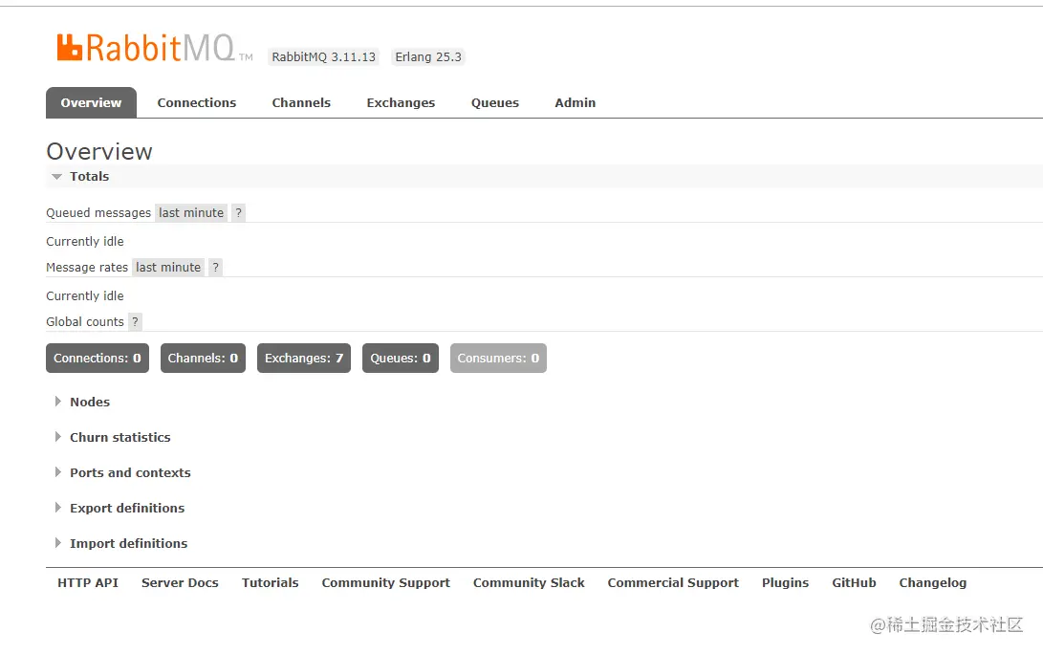This screenshot has width=1043, height=654.
Task: Click Currently idle under Queued messages
Action: click(85, 242)
